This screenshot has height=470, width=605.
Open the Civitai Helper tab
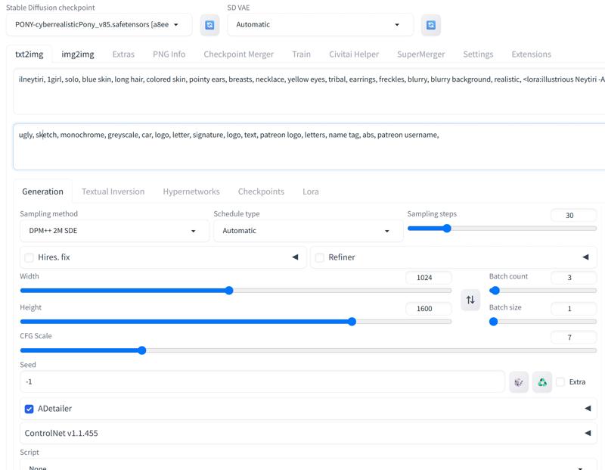(353, 54)
